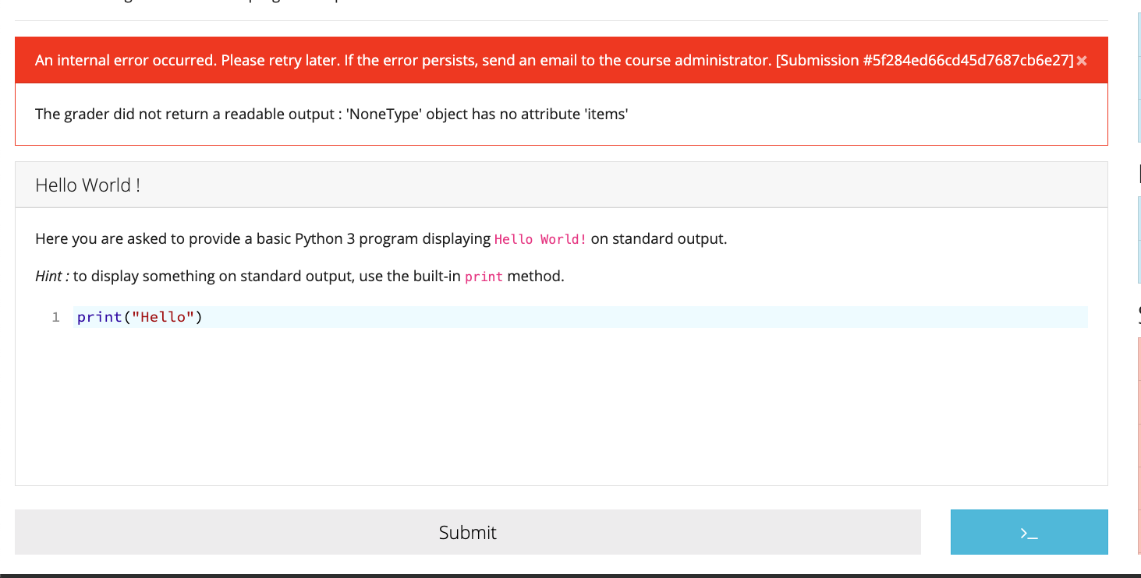Click the inline print hint code
The image size is (1141, 578).
(484, 277)
